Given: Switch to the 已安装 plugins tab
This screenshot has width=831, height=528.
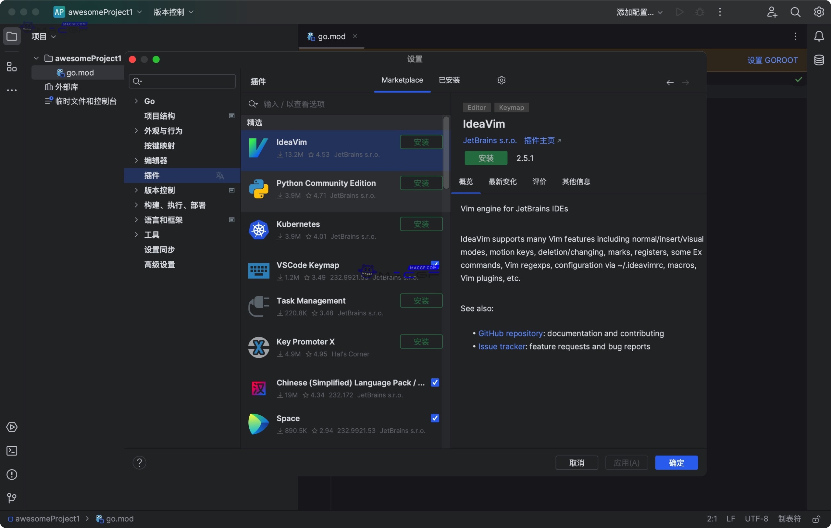Looking at the screenshot, I should [449, 80].
